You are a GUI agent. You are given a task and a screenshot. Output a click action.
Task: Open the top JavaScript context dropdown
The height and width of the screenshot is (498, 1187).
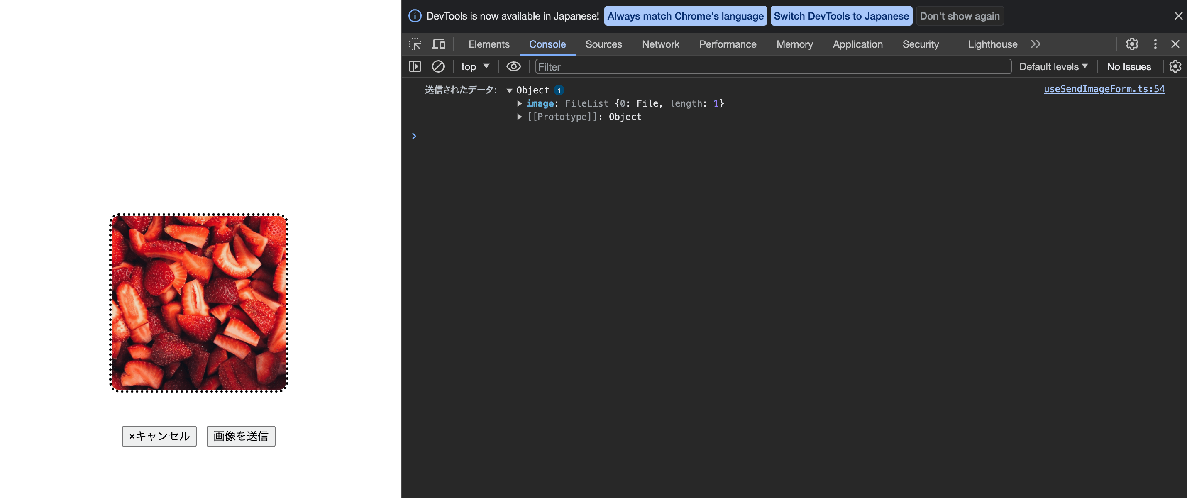[x=475, y=67]
